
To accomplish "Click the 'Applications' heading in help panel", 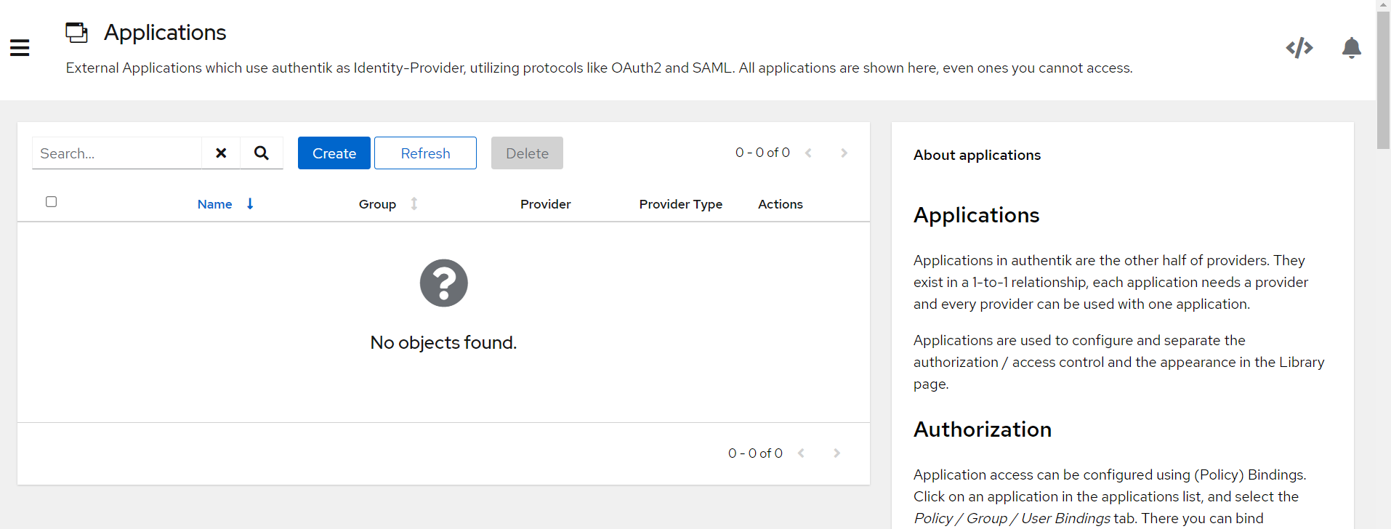I will click(x=976, y=215).
